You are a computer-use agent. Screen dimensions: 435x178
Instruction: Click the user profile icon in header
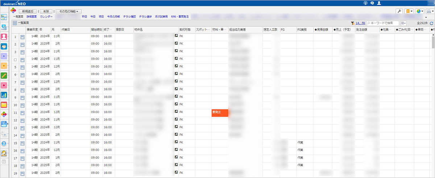(x=379, y=3)
